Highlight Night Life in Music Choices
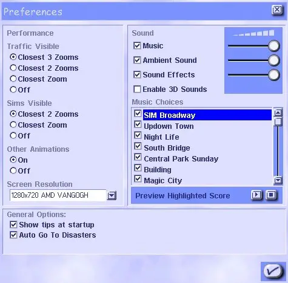Viewport: 288px width, 283px height. point(161,137)
